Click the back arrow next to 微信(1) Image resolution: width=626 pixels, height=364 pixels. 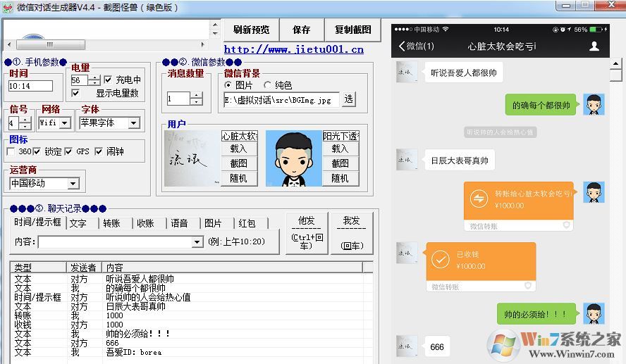[x=401, y=46]
